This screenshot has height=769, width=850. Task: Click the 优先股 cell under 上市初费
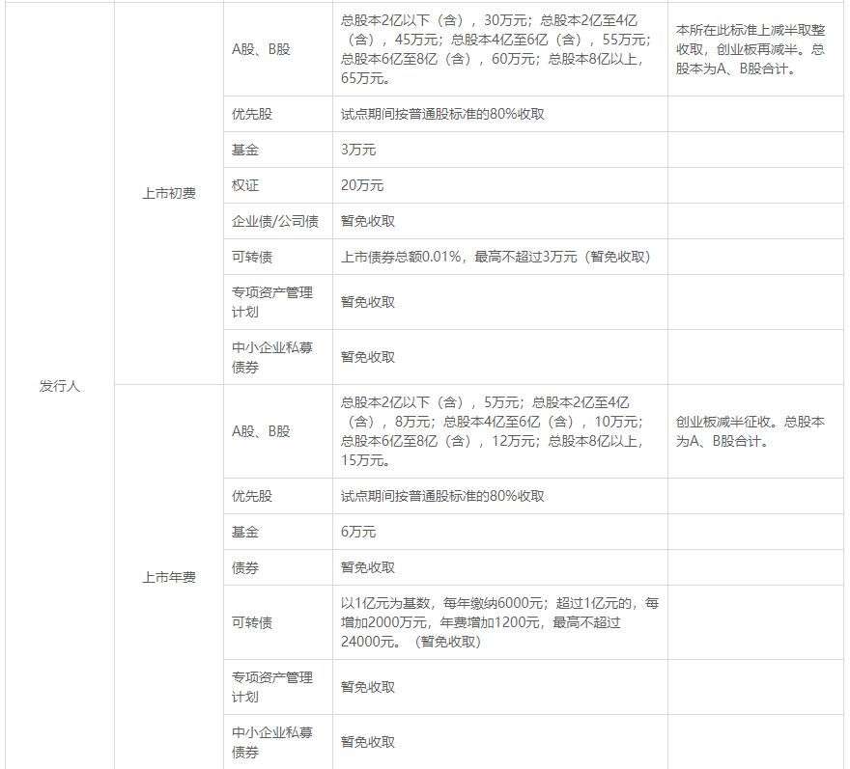pyautogui.click(x=252, y=113)
